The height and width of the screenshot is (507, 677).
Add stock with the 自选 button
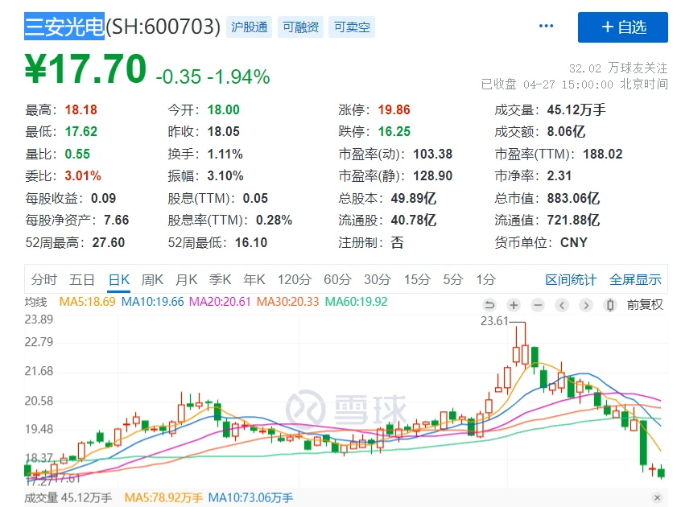tap(622, 27)
